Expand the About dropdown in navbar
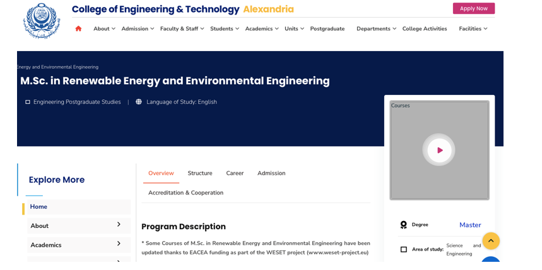 (x=105, y=28)
